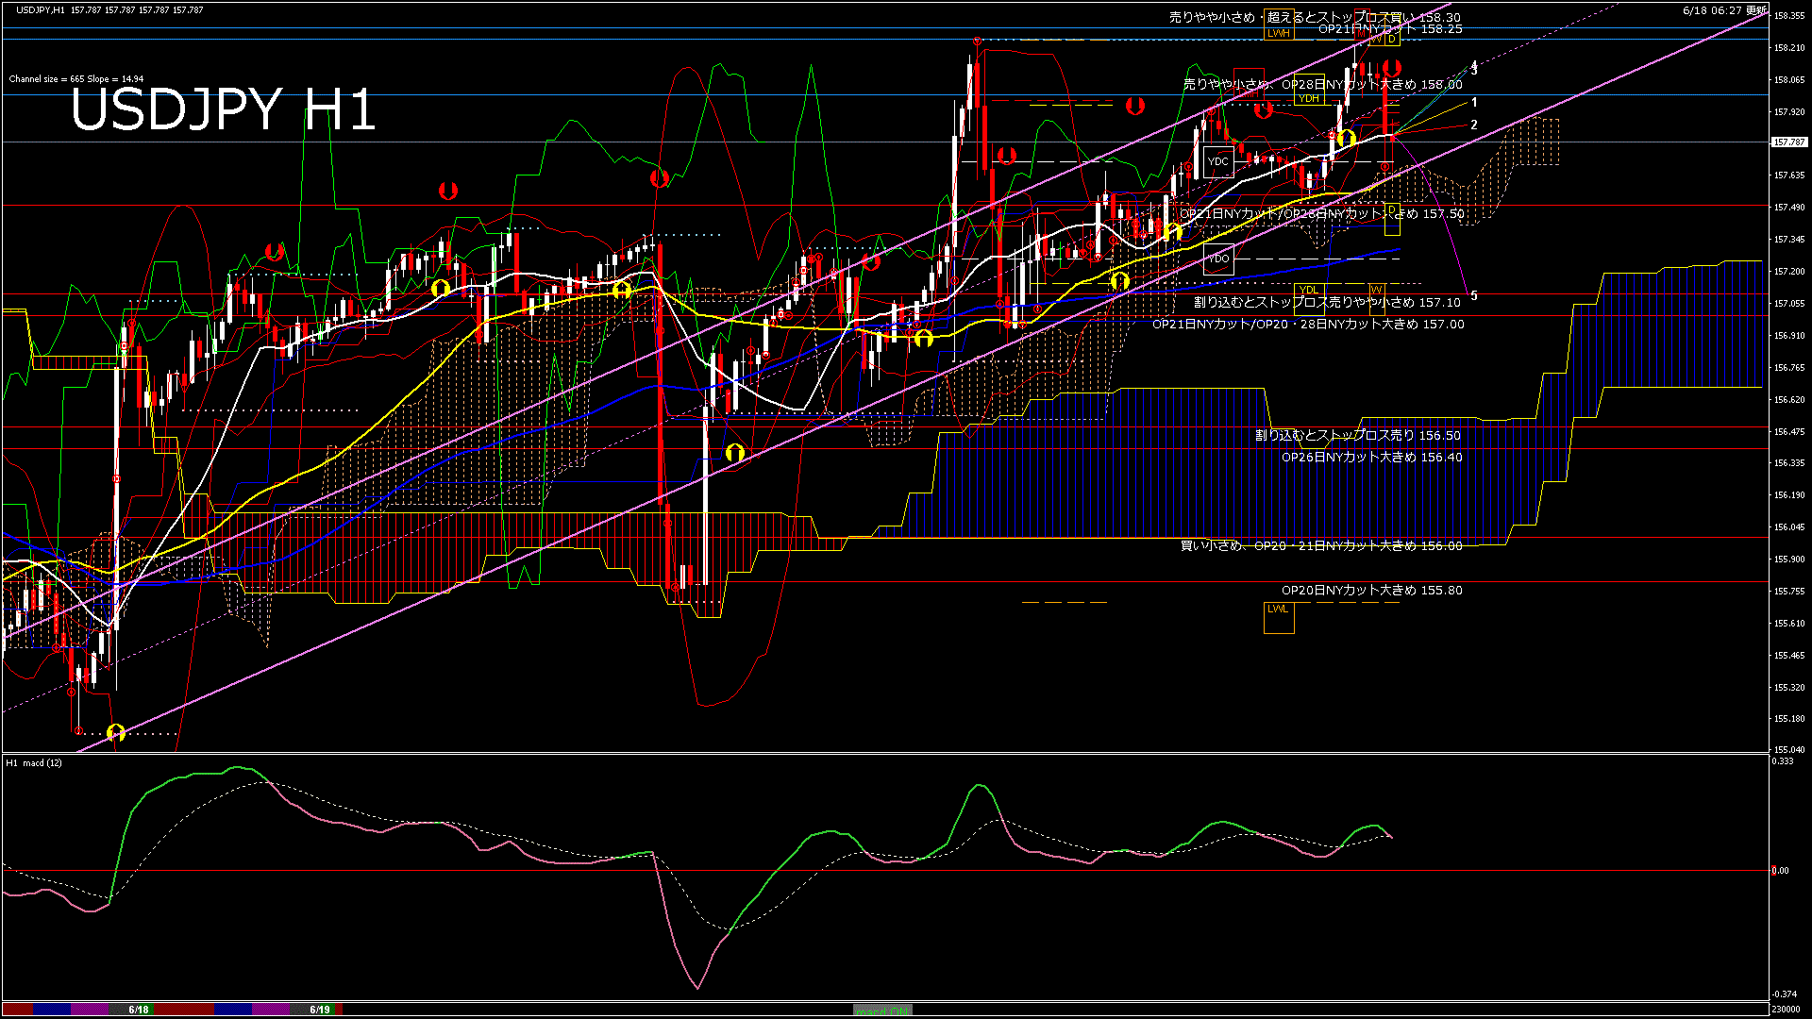Click the large 'USDJPY H1' title text
Viewport: 1812px width, 1019px height.
(x=223, y=110)
